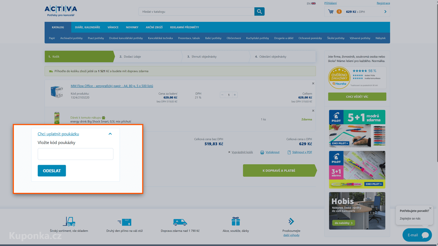Image resolution: width=438 pixels, height=246 pixels.
Task: Select Kancelářská technika category
Action: [x=160, y=38]
